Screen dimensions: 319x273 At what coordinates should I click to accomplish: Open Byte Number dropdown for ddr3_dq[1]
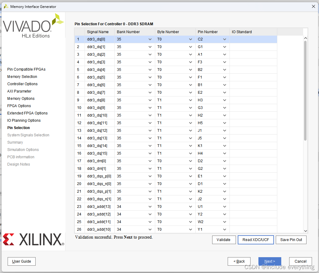pos(191,47)
